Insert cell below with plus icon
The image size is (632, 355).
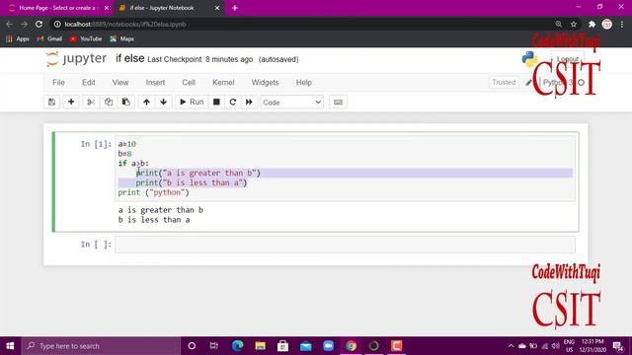(71, 103)
